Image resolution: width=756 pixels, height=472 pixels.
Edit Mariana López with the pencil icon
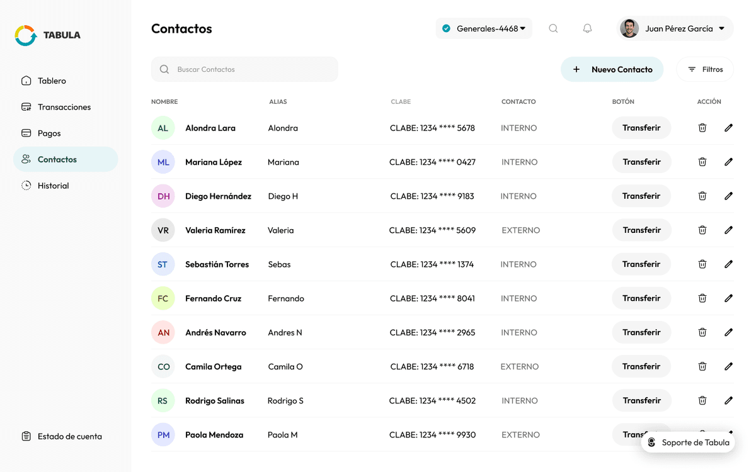[728, 162]
